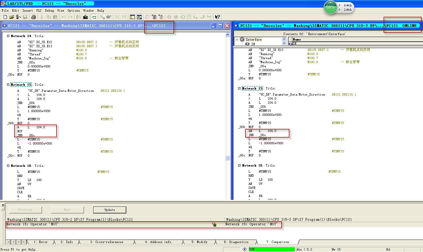Click the Redo arrow icon
The height and width of the screenshot is (252, 423).
click(x=70, y=17)
